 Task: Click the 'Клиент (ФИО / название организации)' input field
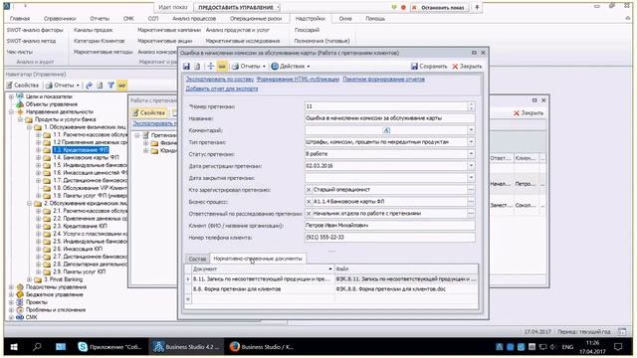pos(389,226)
